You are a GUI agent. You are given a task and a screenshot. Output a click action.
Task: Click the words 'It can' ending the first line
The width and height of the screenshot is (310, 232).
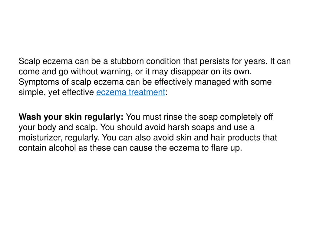click(280, 61)
